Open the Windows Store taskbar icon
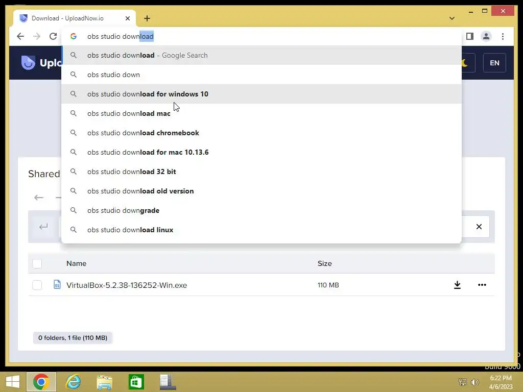This screenshot has height=392, width=523. [x=136, y=382]
